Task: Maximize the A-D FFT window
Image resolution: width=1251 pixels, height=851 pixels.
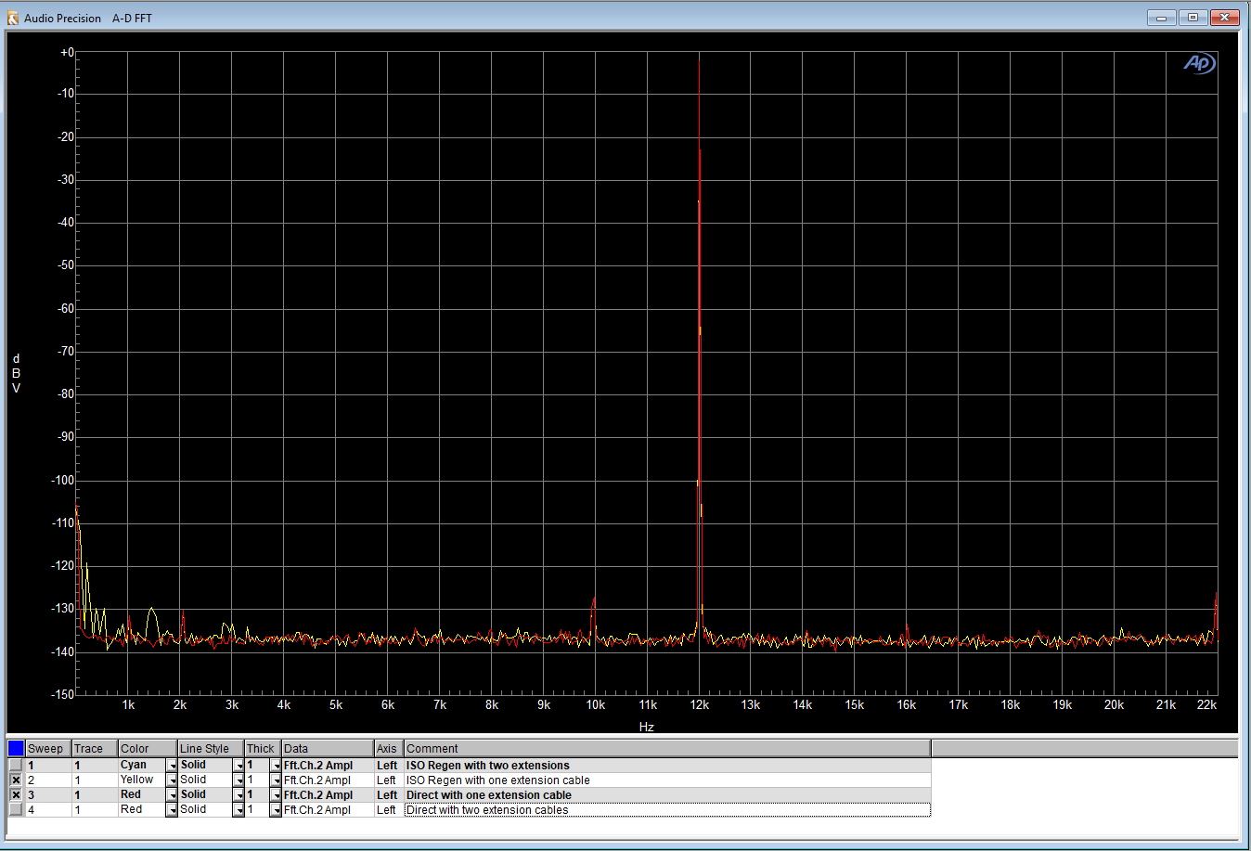Action: tap(1193, 18)
